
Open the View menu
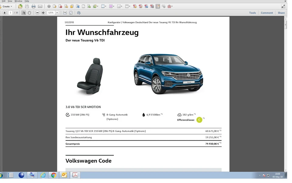(10, 1)
